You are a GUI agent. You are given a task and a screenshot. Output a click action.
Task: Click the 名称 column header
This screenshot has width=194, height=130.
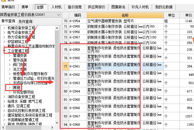pyautogui.click(x=125, y=15)
